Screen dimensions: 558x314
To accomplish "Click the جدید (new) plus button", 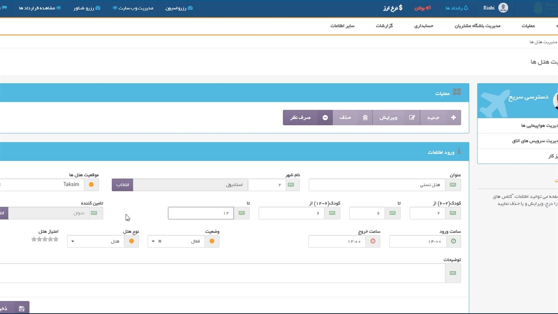I will click(440, 117).
